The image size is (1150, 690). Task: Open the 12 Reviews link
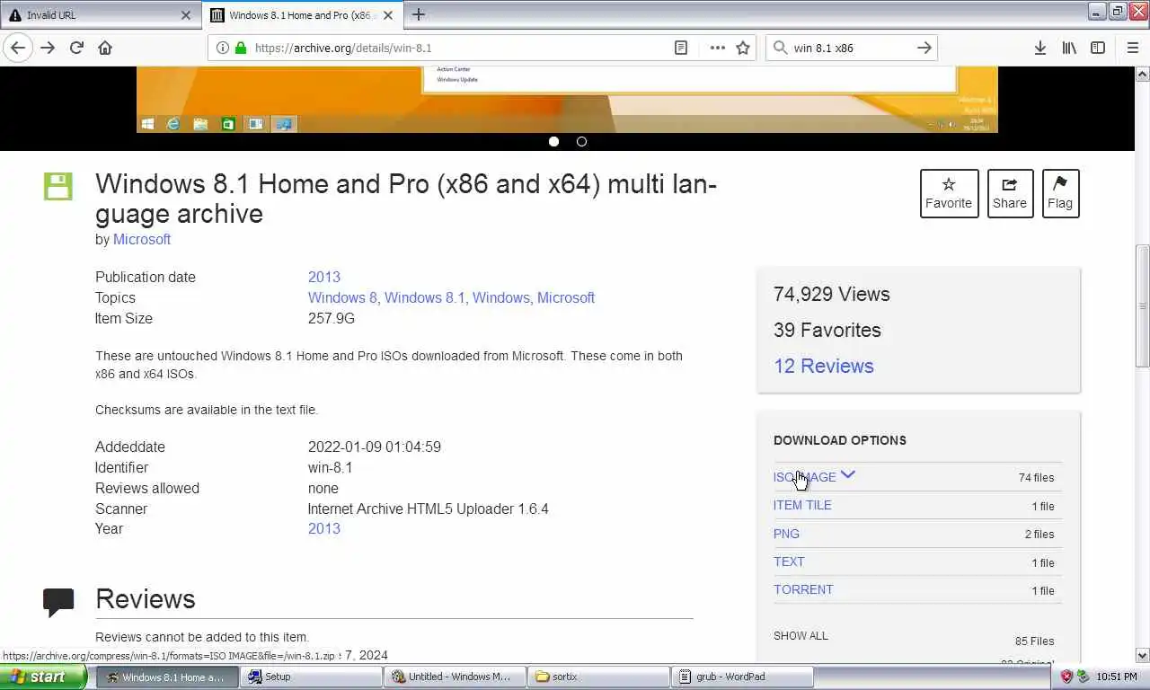[824, 366]
